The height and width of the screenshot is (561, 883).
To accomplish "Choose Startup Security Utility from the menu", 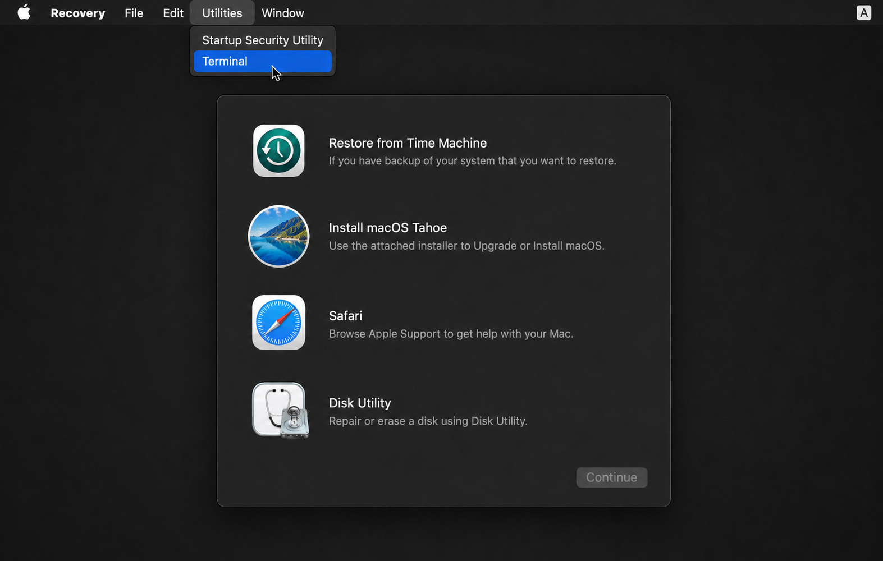I will click(x=263, y=40).
